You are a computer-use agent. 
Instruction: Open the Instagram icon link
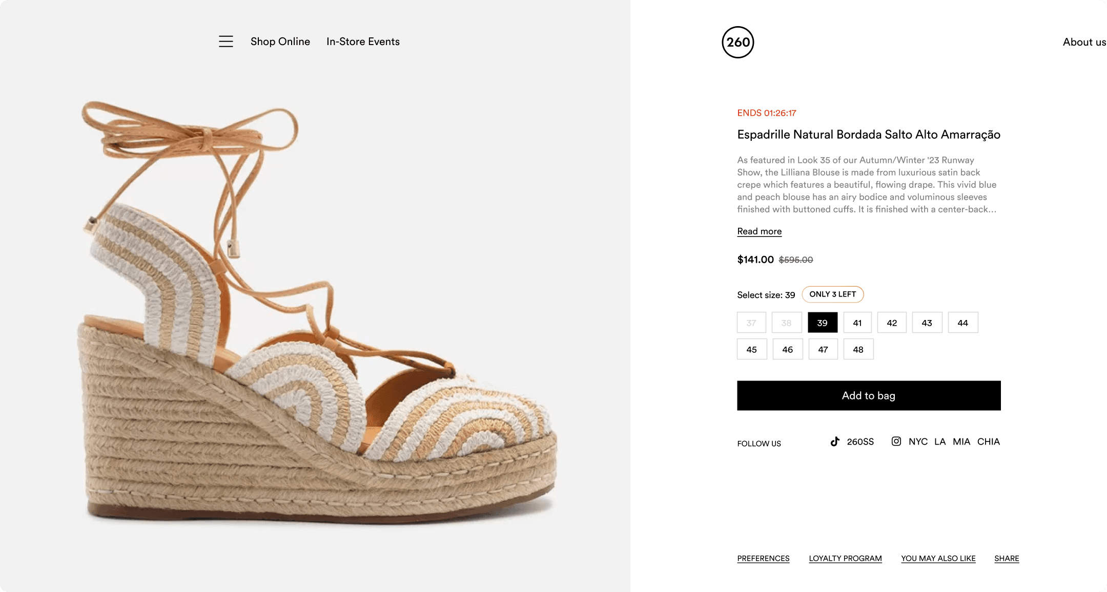coord(896,441)
